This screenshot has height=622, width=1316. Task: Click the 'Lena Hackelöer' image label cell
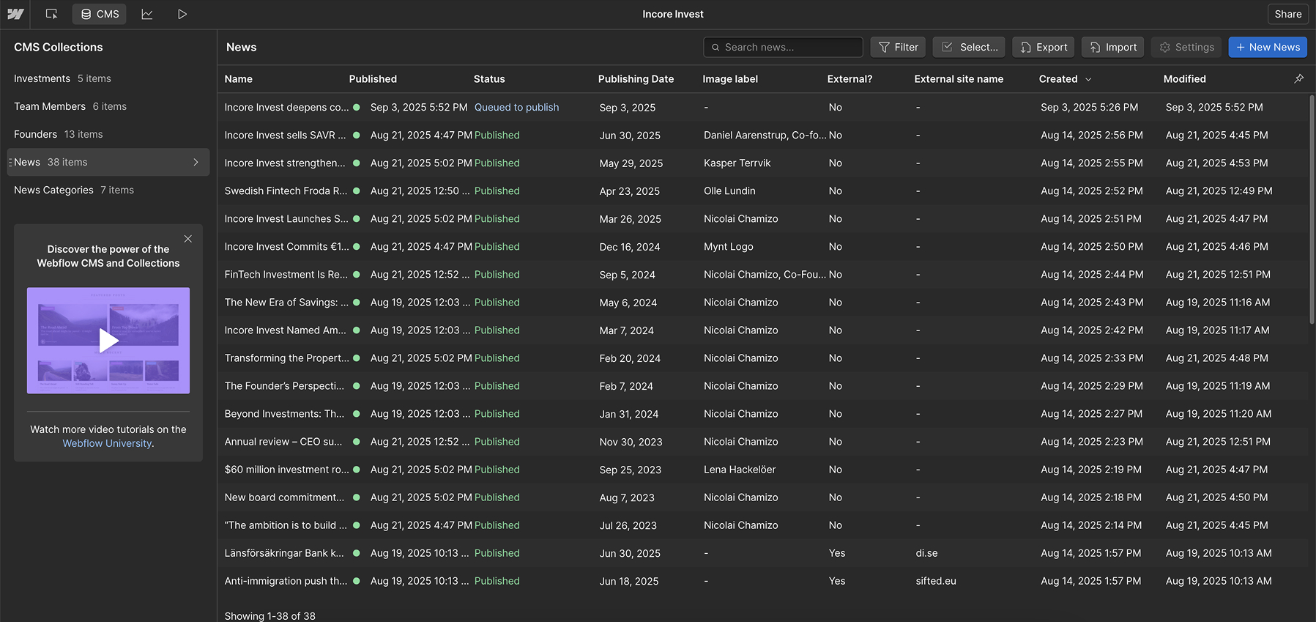[740, 469]
